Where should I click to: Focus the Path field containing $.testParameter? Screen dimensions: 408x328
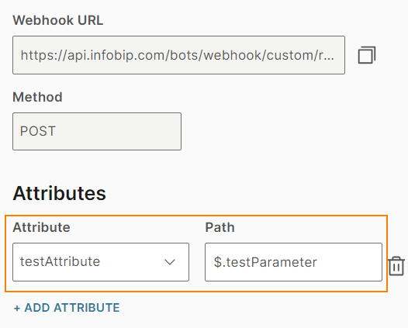pos(293,262)
